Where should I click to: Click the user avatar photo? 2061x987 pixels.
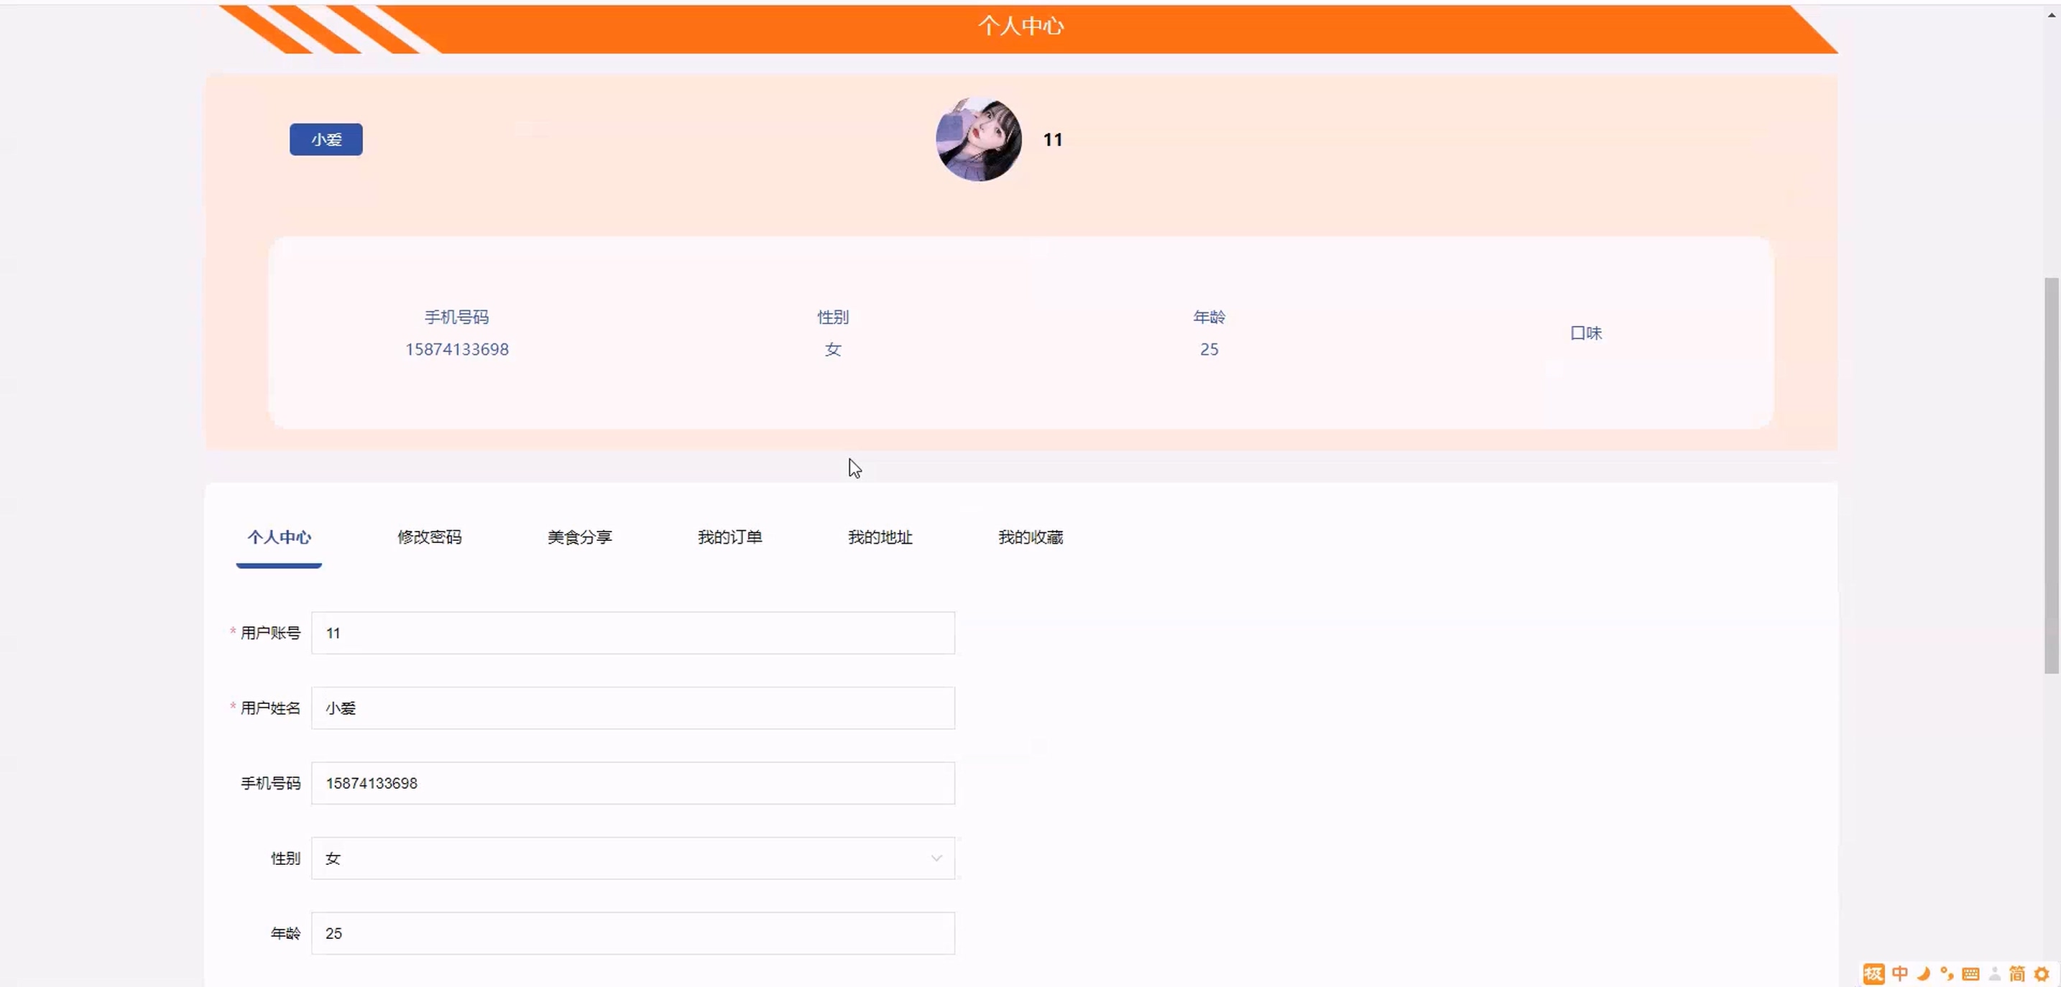click(x=979, y=139)
